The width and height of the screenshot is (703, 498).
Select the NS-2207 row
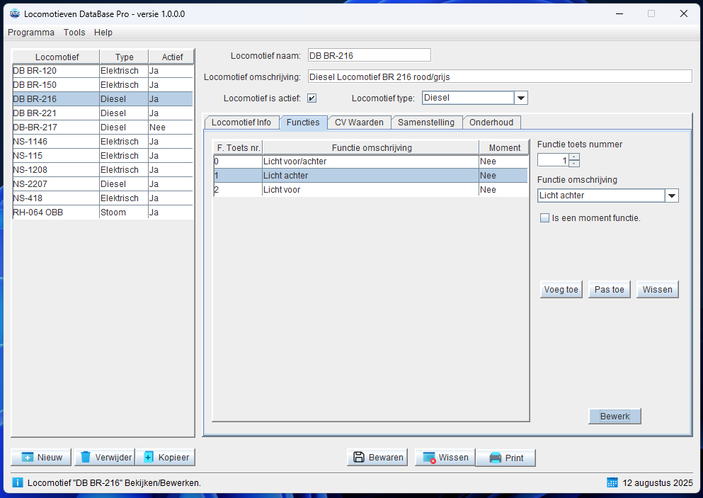[x=103, y=184]
